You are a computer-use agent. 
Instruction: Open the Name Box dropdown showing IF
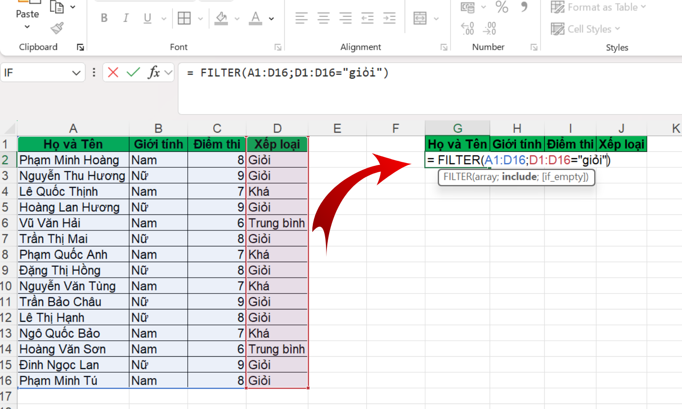click(76, 73)
